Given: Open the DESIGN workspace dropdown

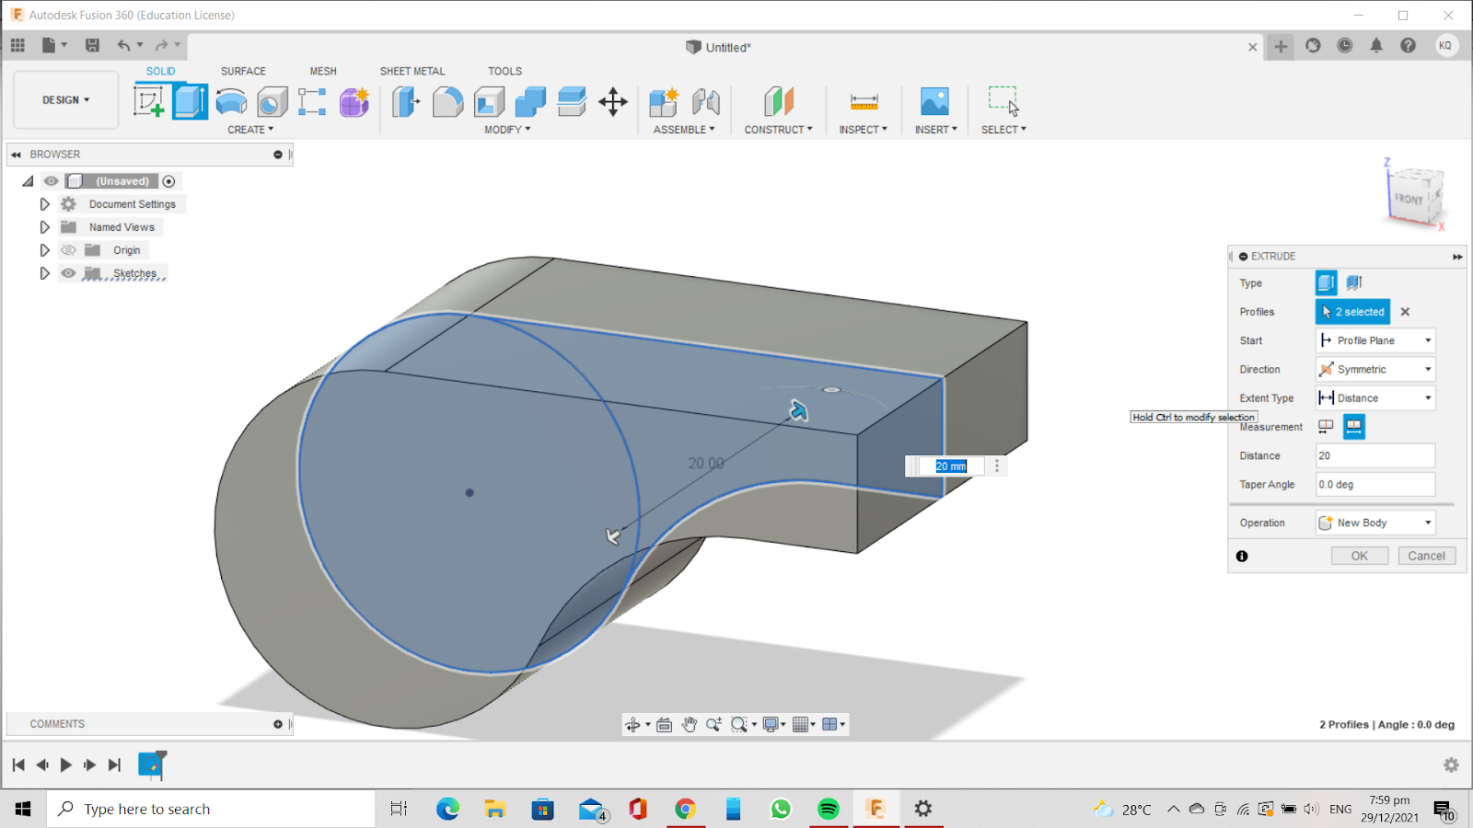Looking at the screenshot, I should pyautogui.click(x=66, y=100).
